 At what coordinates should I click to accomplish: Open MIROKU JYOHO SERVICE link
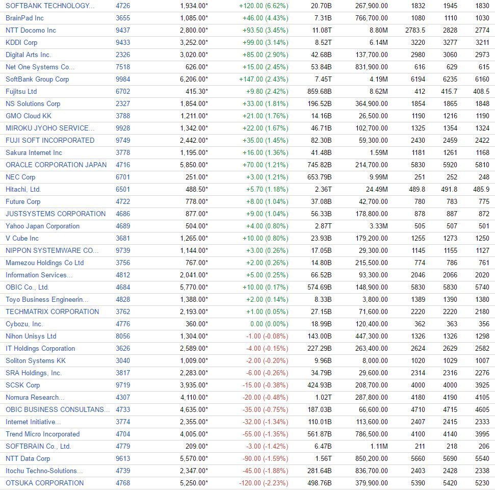pos(50,128)
